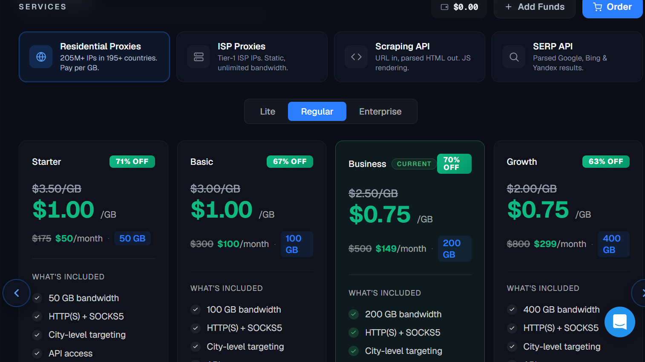Viewport: 645px width, 362px height.
Task: Click the checkmark beside 200 GB bandwidth
Action: pyautogui.click(x=354, y=314)
